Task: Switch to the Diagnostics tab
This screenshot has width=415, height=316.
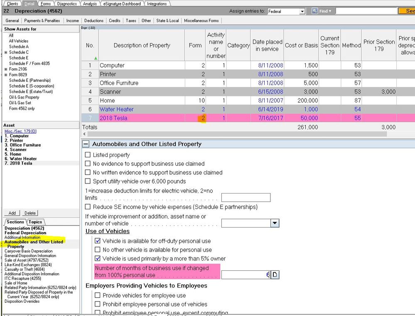Action: click(67, 4)
